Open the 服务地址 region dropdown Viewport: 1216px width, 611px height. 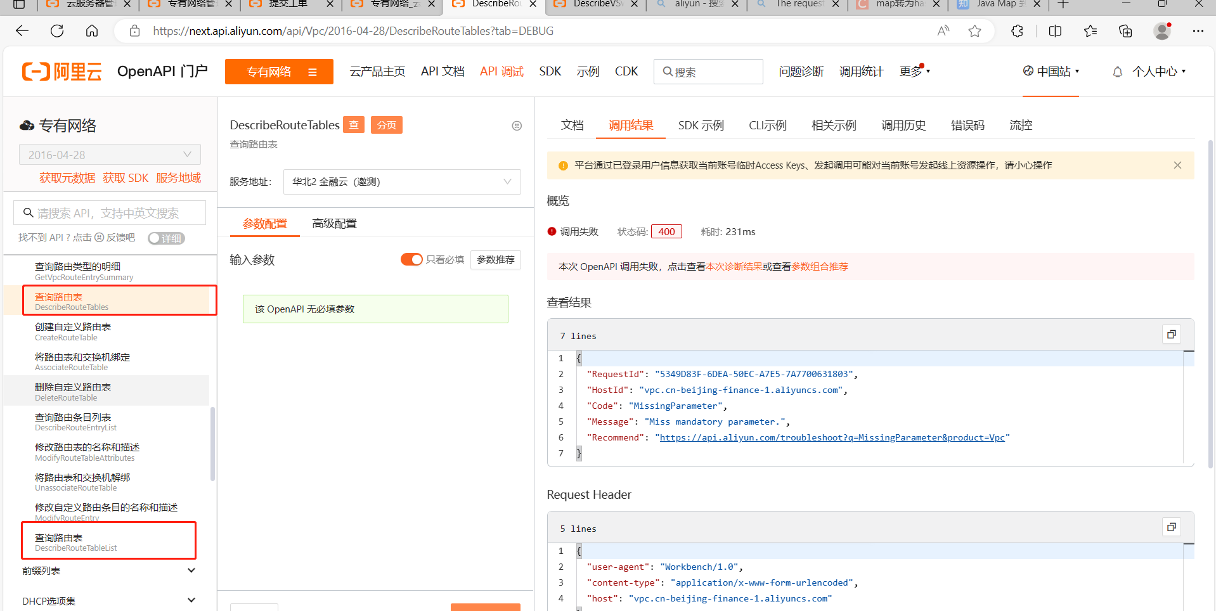[402, 182]
